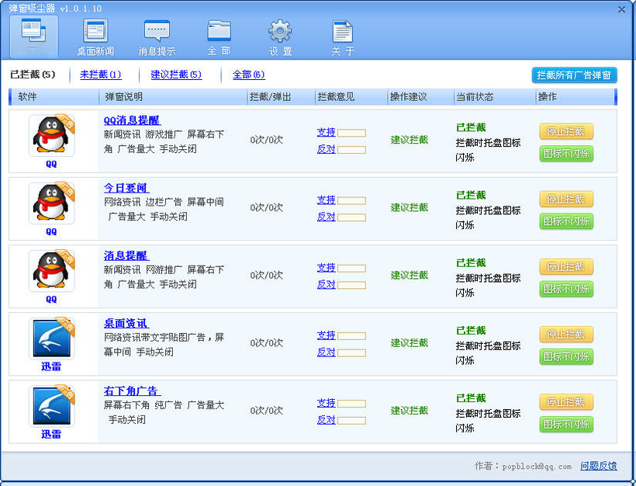This screenshot has width=636, height=486.
Task: Open the 桌面资讯 link
Action: (x=126, y=324)
